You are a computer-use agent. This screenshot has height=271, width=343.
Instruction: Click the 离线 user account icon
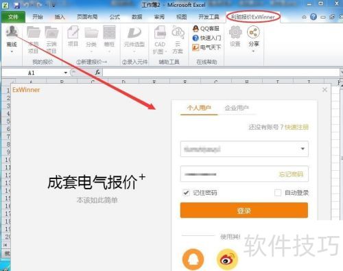pos(12,32)
